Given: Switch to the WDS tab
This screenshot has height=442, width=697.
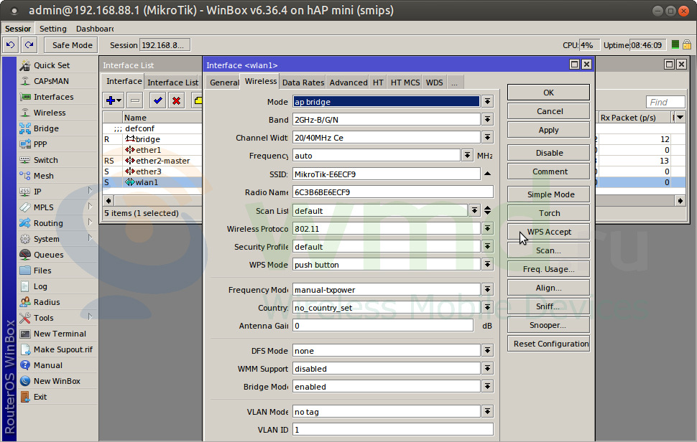Looking at the screenshot, I should pyautogui.click(x=434, y=82).
